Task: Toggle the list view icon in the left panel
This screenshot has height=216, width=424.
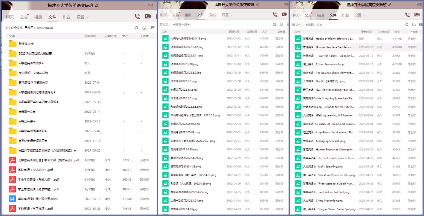Action: [152, 28]
